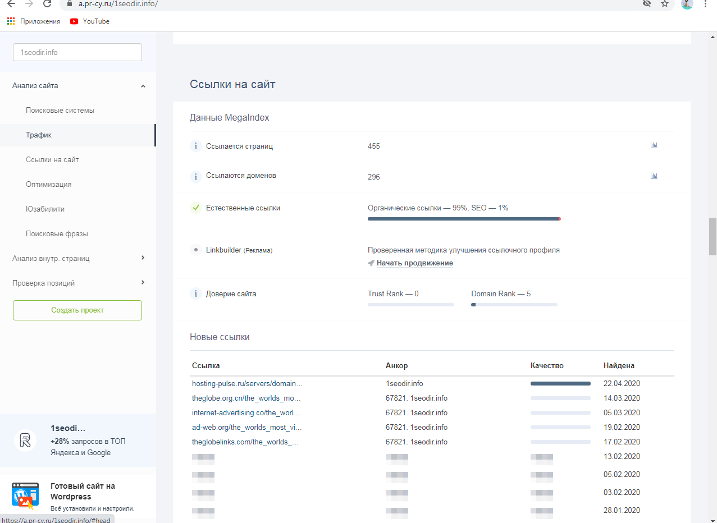The image size is (717, 523).
Task: Click the 1seodir.info domain input field
Action: click(77, 52)
